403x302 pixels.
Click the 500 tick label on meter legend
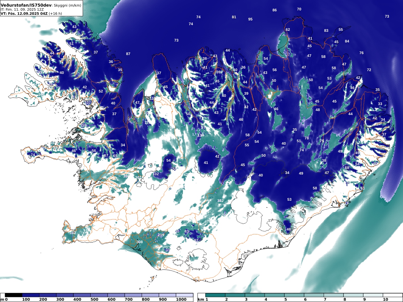(94, 299)
